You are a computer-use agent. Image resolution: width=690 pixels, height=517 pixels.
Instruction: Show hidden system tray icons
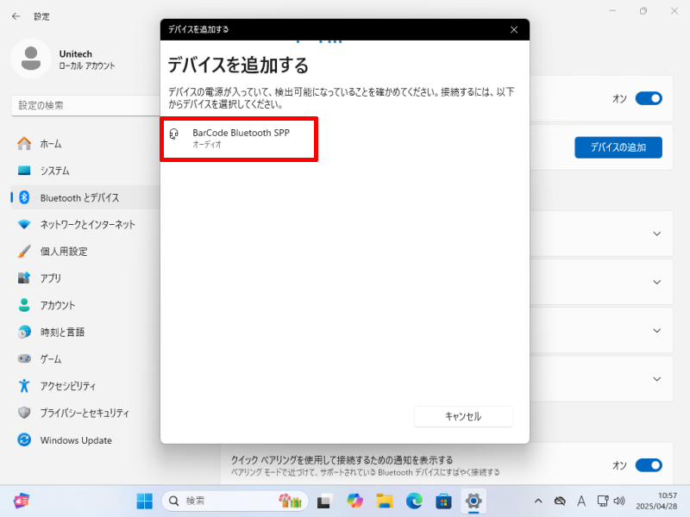(x=538, y=501)
